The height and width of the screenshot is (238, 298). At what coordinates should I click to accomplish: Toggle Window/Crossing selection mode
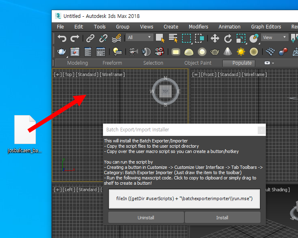coord(199,38)
